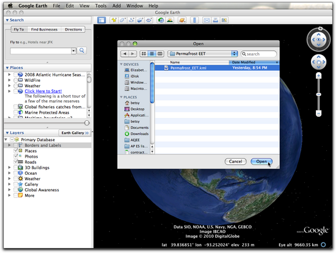Open the Earth Gallery link
This screenshot has height=253, width=336.
click(x=75, y=133)
